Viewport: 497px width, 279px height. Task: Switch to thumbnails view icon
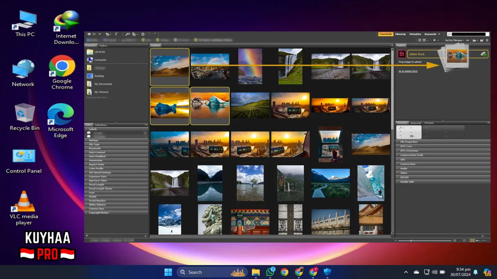click(472, 241)
